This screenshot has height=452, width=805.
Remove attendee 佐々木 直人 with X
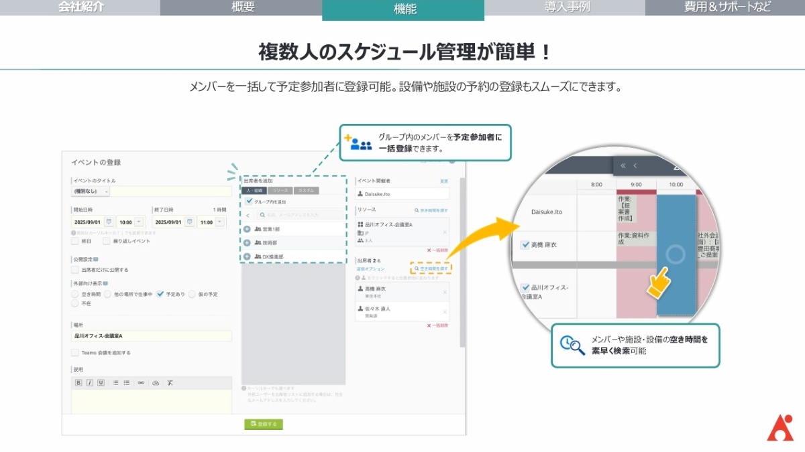tap(444, 312)
